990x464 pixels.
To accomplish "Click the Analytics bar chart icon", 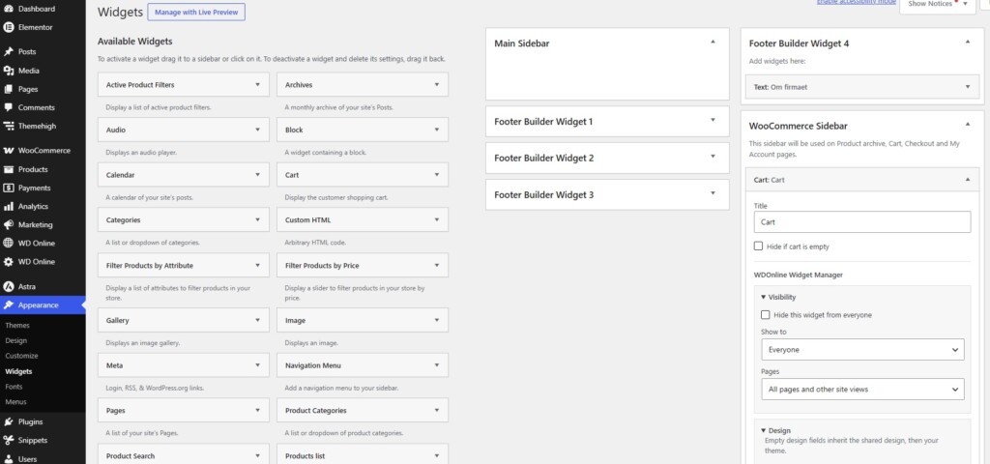I will [9, 207].
